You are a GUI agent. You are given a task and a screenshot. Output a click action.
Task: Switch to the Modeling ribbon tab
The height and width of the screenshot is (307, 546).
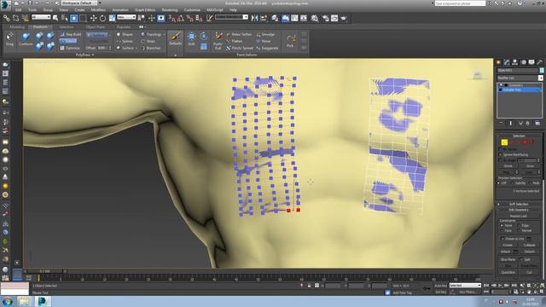(x=17, y=26)
